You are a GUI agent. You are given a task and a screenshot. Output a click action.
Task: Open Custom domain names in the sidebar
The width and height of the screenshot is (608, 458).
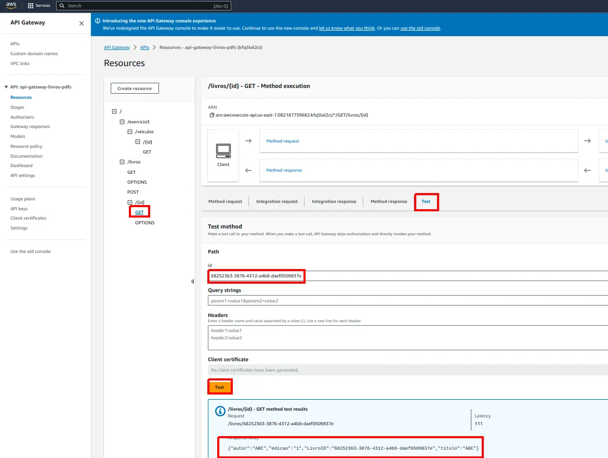(34, 54)
